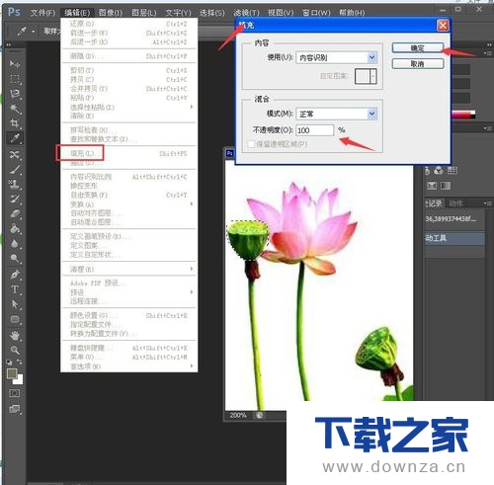Select the Crop tool
Screen dimensions: 494x485
[15, 123]
